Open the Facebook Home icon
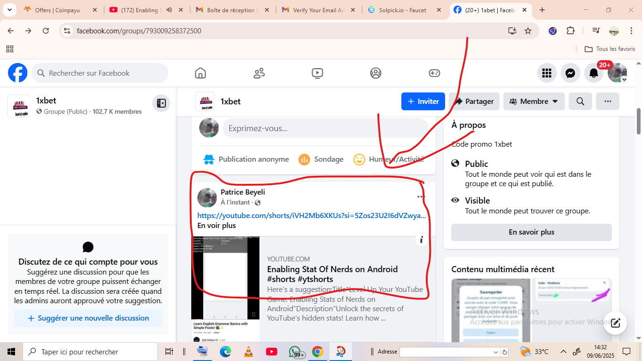Screen dimensions: 642x361 coord(200,73)
